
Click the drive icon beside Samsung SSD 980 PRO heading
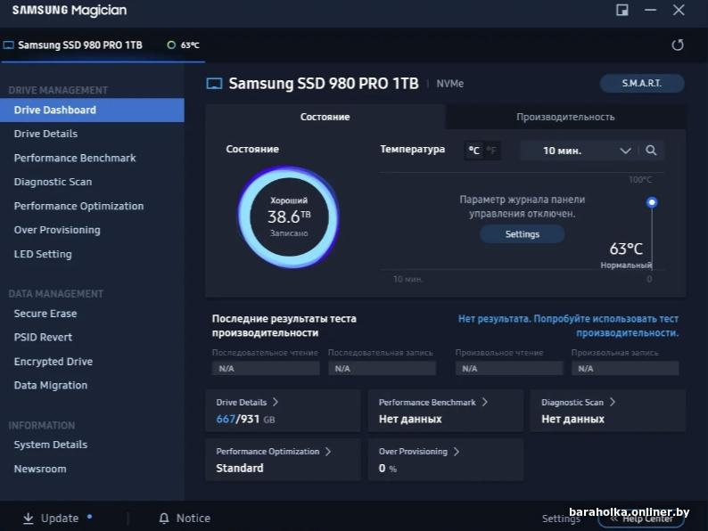[x=215, y=84]
